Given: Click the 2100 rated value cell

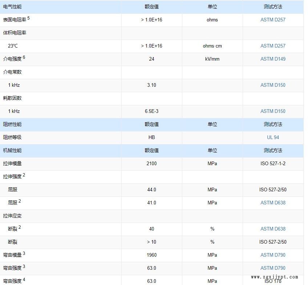Looking at the screenshot, I should [x=151, y=163].
